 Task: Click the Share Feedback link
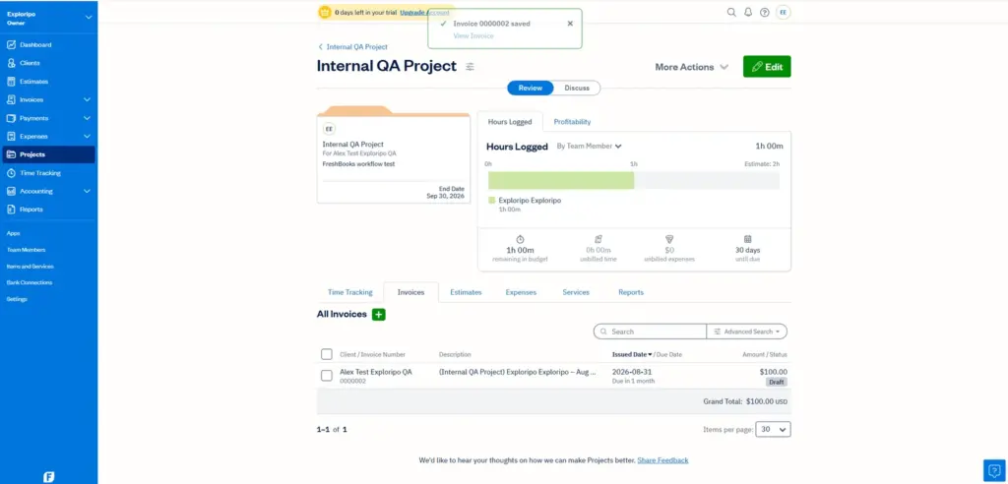662,460
